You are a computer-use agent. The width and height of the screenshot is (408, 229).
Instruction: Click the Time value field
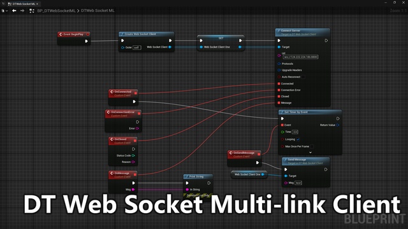tap(295, 132)
